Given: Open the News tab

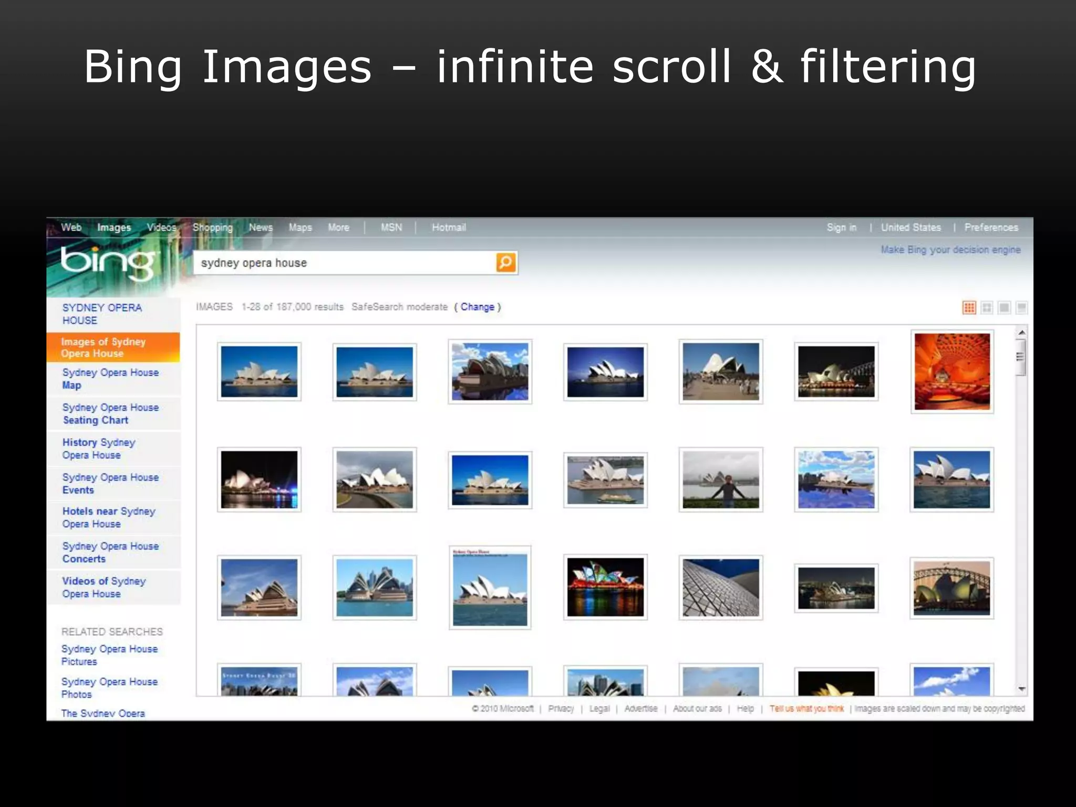Looking at the screenshot, I should pos(261,227).
